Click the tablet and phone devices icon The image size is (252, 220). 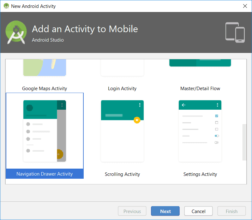click(x=235, y=32)
